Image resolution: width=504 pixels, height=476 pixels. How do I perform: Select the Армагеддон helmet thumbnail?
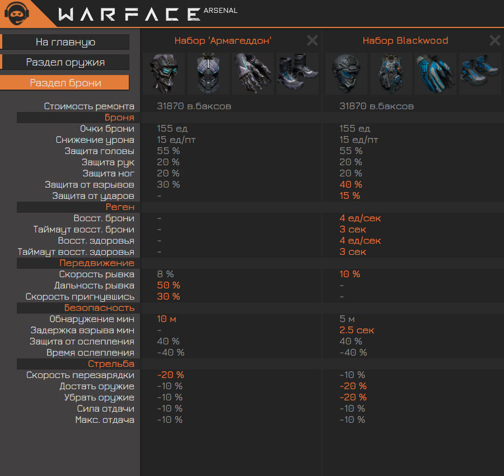point(164,73)
